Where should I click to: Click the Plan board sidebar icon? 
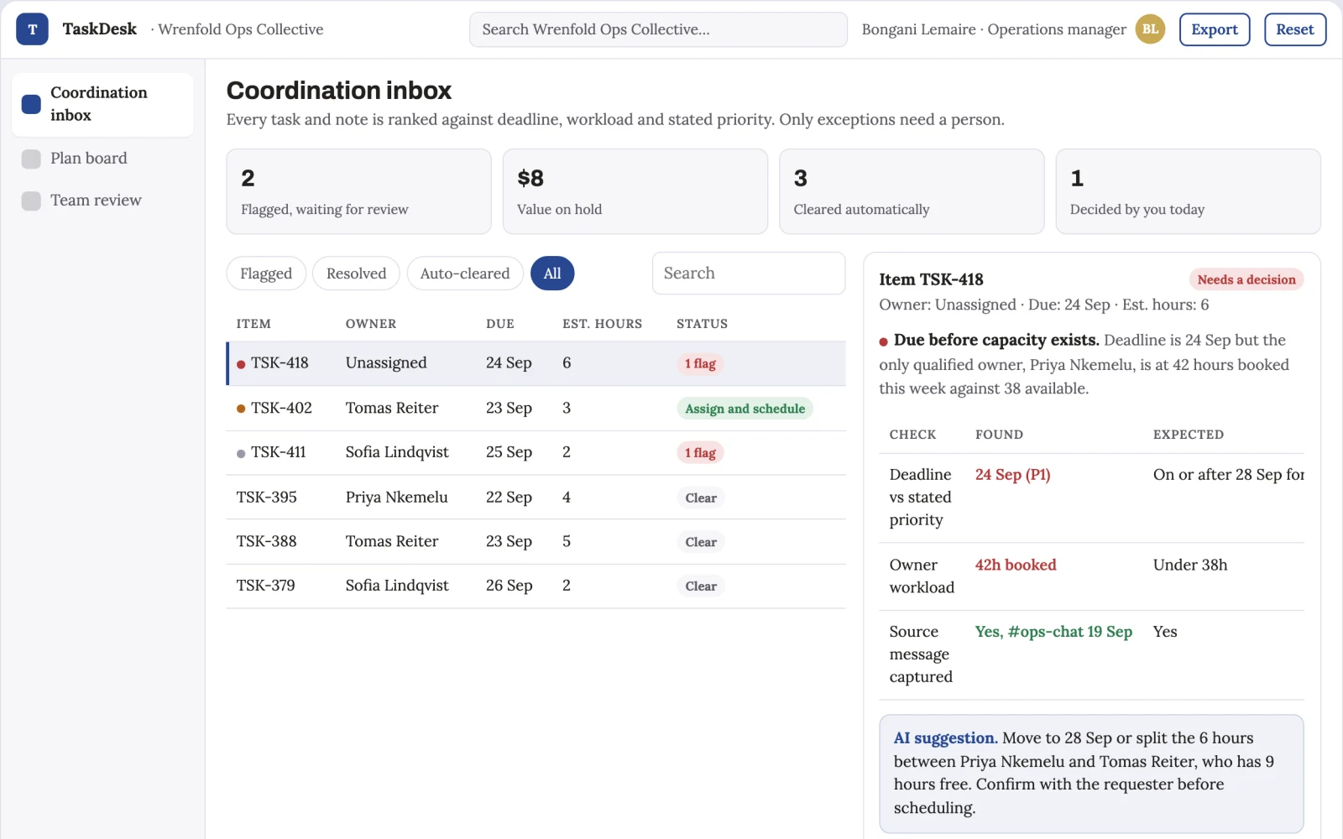pyautogui.click(x=31, y=159)
